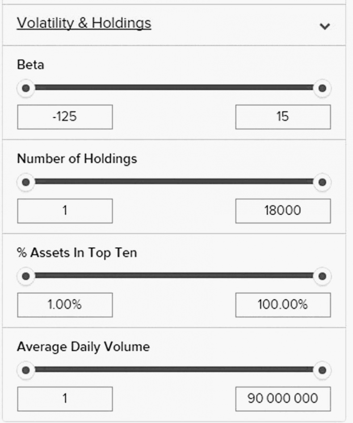353x423 pixels.
Task: Click the 1.00% minimum assets field
Action: pos(65,305)
